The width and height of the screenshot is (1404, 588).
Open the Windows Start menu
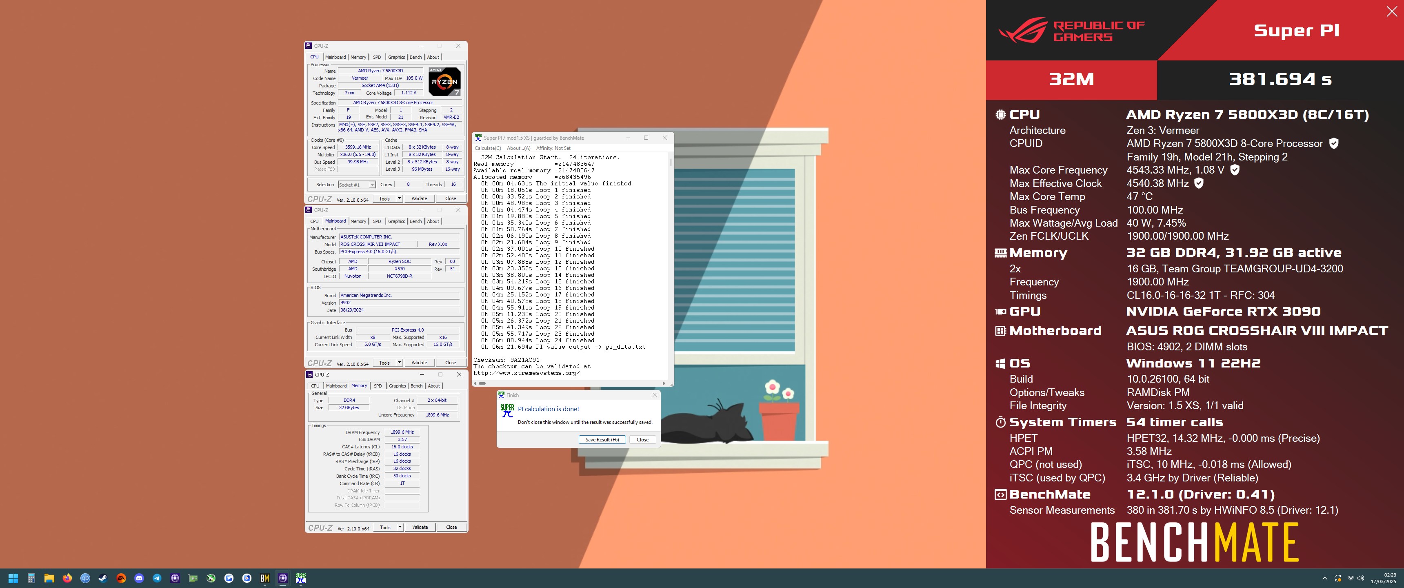(x=13, y=578)
